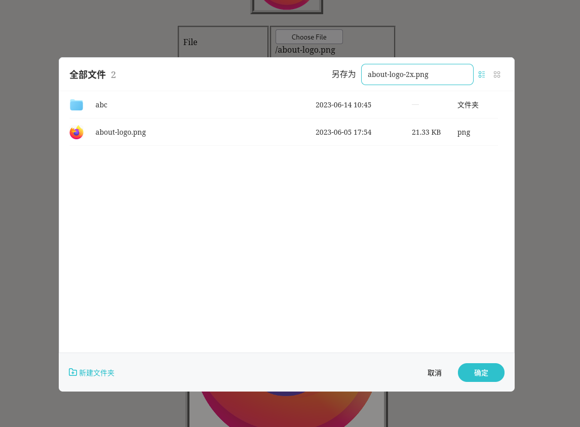Viewport: 580px width, 427px height.
Task: Click date 2023-06-05 17:54 cell
Action: [343, 132]
